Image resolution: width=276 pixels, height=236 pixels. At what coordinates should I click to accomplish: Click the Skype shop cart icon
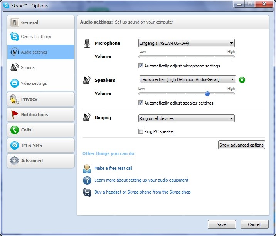87,192
